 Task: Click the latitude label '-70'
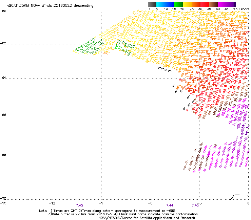[3, 198]
